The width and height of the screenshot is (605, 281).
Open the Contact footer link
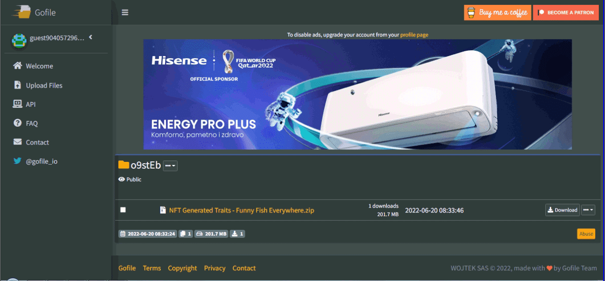[x=244, y=268]
